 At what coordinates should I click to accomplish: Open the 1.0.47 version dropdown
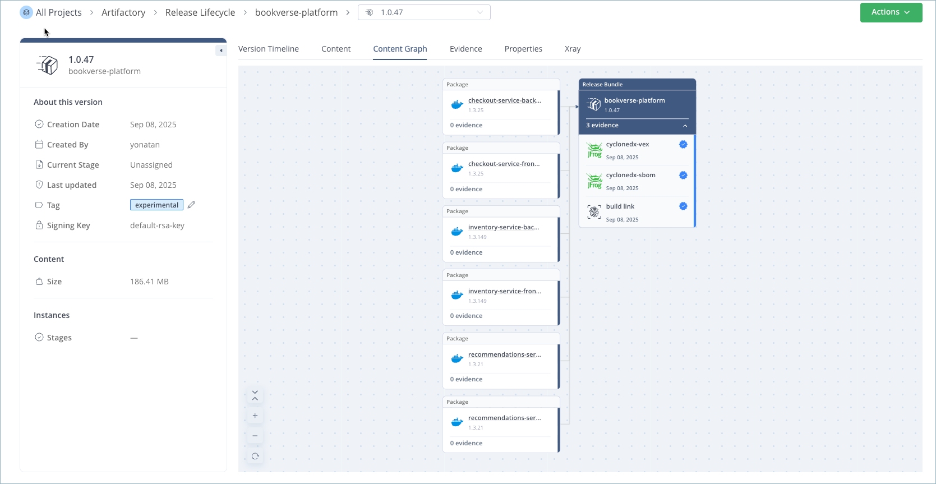[424, 12]
